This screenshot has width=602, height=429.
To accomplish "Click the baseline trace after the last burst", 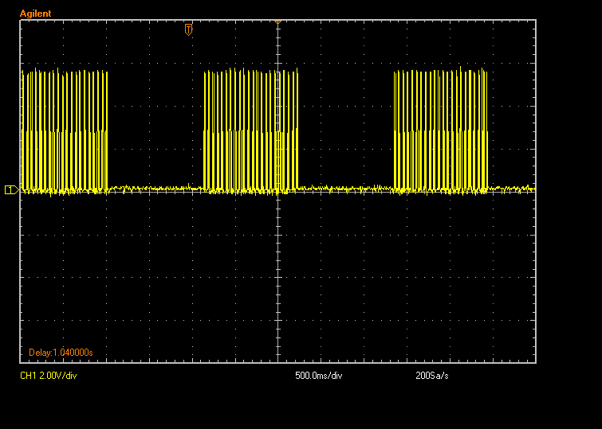I will point(512,189).
